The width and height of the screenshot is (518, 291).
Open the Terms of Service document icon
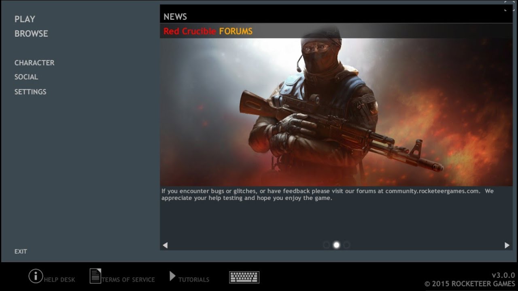[96, 276]
